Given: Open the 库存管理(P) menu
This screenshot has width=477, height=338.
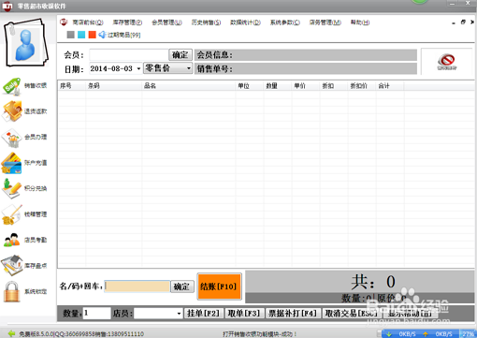Looking at the screenshot, I should click(127, 22).
